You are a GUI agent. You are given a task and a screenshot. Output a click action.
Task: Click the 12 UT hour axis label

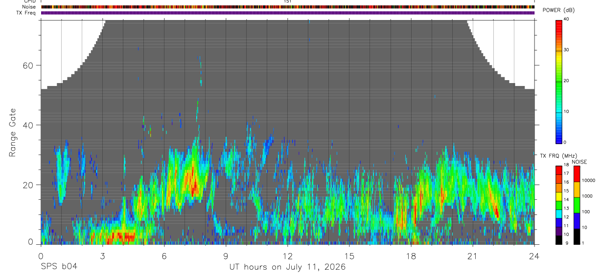tap(288, 256)
